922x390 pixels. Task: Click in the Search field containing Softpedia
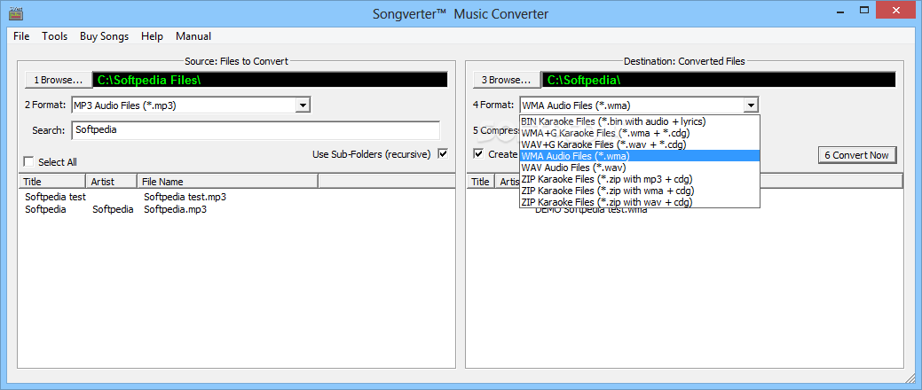256,130
